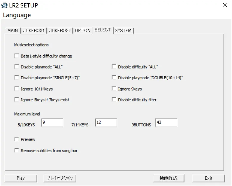Focus the 5/10KEYS maximum level field
Screen dimensions: 232x186
click(52, 123)
